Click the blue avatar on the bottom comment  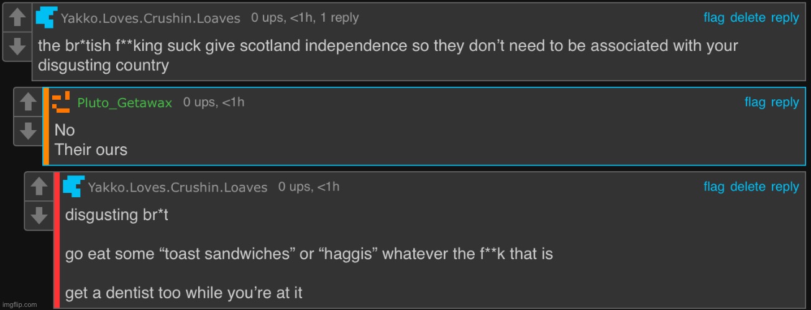click(x=73, y=187)
